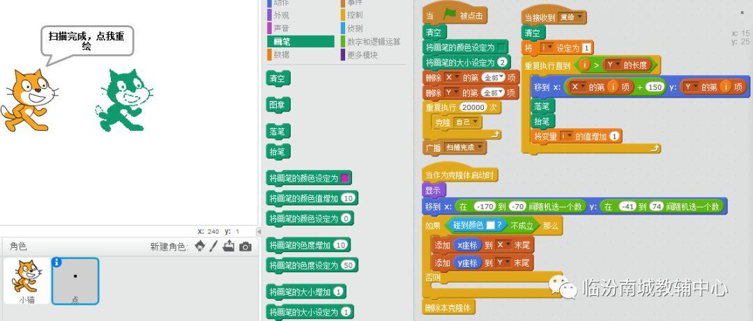Viewport: 753px width, 321px height.
Task: Select the 画笔 block category
Action: pyautogui.click(x=301, y=42)
